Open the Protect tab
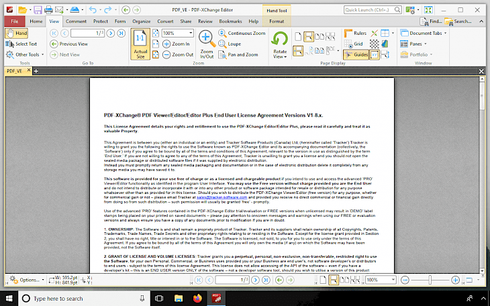This screenshot has width=490, height=306. [101, 21]
